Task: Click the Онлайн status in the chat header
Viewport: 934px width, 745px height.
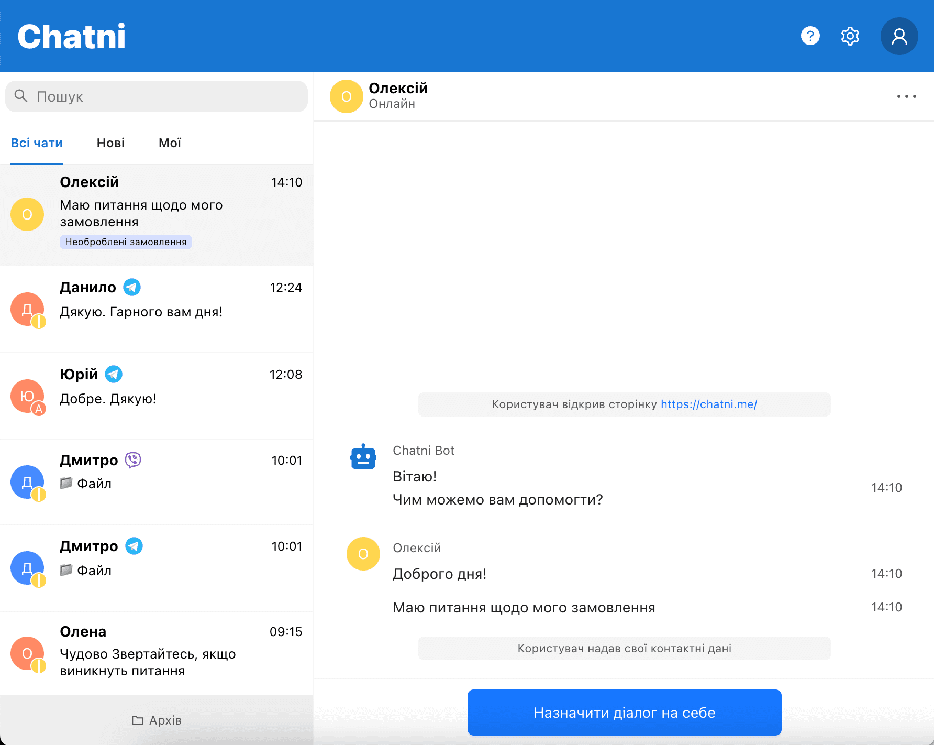Action: tap(392, 104)
